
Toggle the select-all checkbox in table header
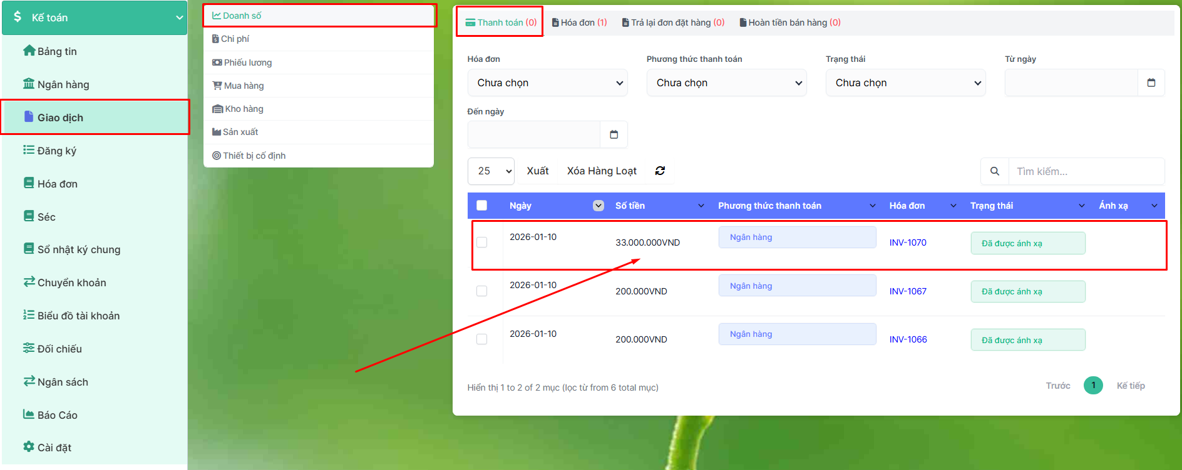pos(481,206)
